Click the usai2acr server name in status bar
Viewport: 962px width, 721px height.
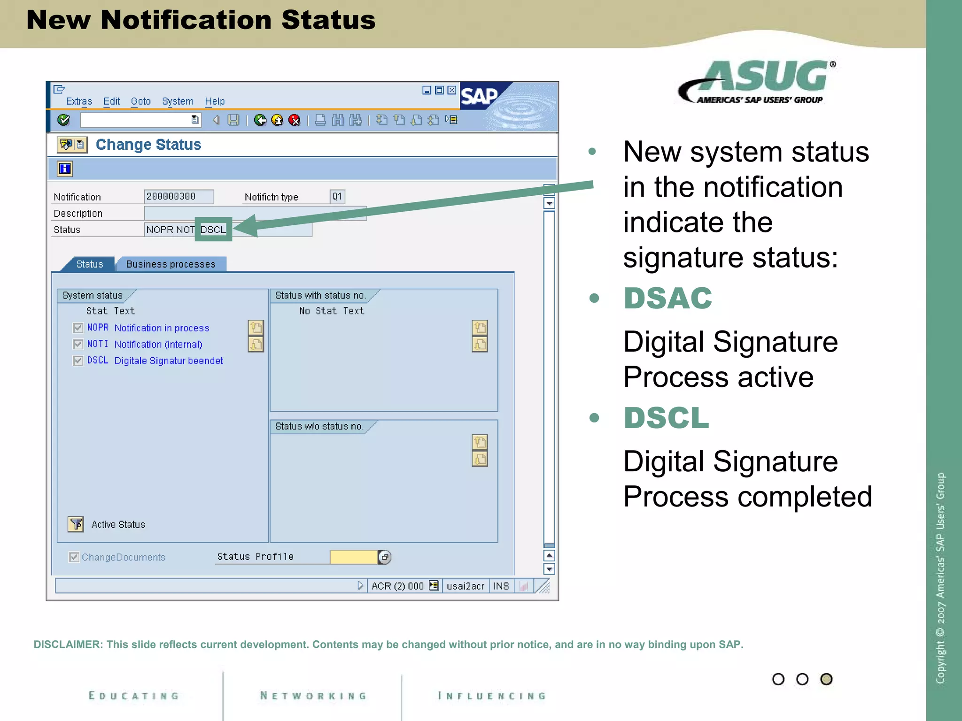[x=465, y=586]
